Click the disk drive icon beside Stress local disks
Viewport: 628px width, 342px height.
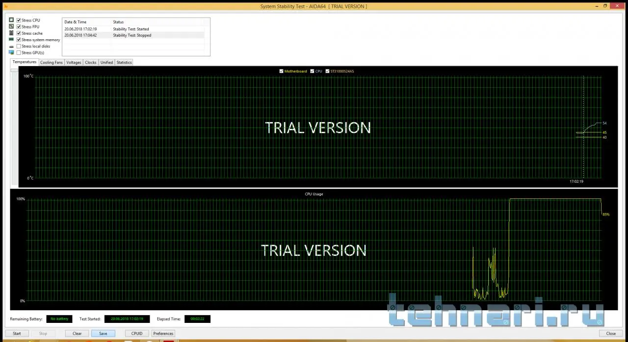coord(11,46)
